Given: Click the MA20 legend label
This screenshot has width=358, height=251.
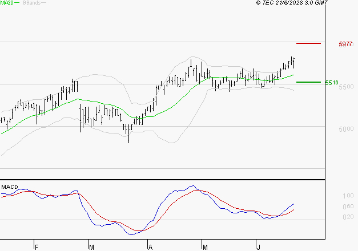Looking at the screenshot, I should (x=7, y=3).
